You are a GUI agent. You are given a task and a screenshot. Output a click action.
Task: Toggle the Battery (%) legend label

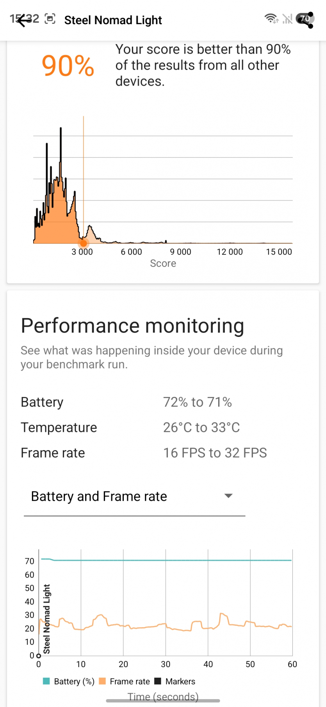pos(74,682)
